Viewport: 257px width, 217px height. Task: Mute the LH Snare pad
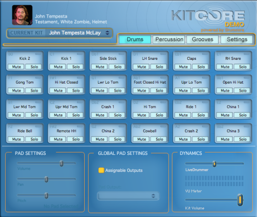pos(142,67)
